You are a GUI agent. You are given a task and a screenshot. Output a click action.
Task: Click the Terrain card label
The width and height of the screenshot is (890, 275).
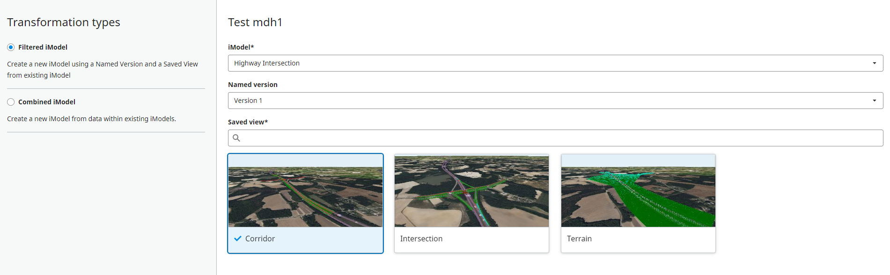579,239
